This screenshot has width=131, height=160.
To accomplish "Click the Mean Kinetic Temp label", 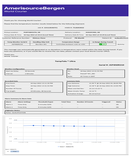I will click(76, 91).
